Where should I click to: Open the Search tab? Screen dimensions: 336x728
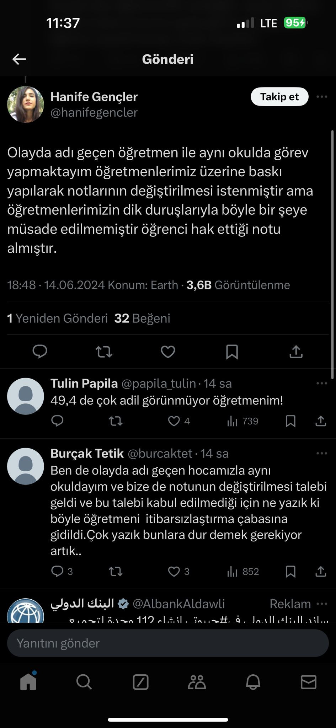84,682
